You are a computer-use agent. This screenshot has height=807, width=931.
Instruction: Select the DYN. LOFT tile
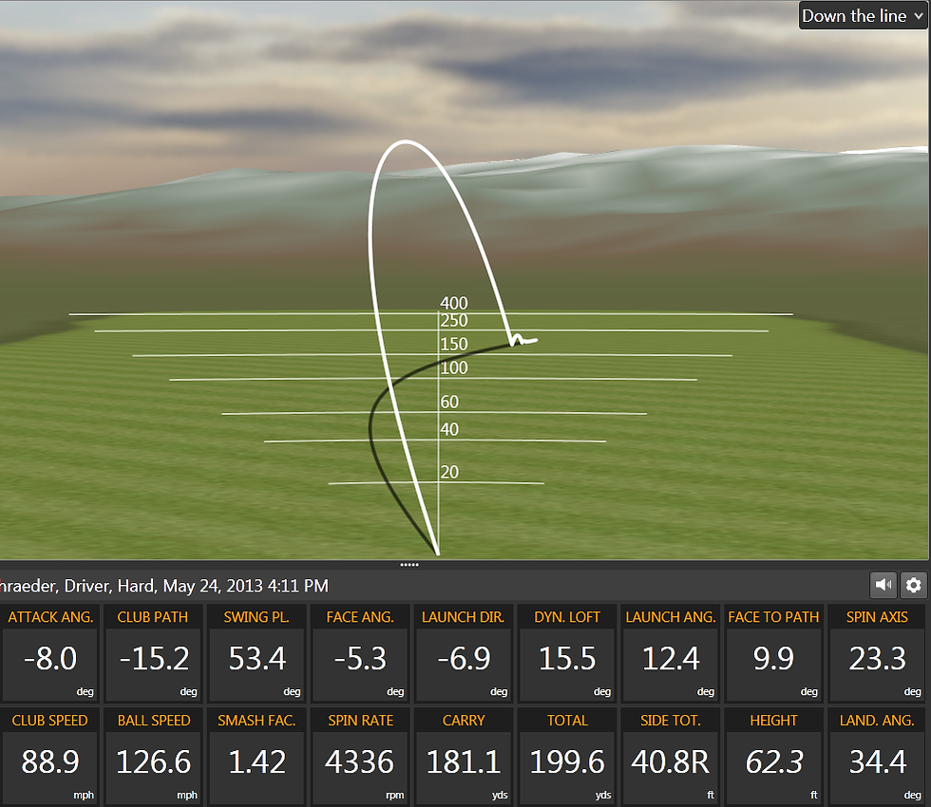[x=567, y=653]
